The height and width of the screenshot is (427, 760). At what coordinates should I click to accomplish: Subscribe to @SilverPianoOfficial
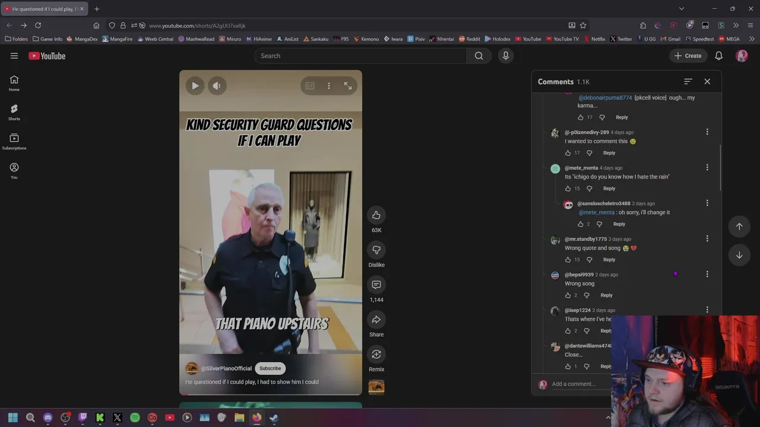coord(270,368)
